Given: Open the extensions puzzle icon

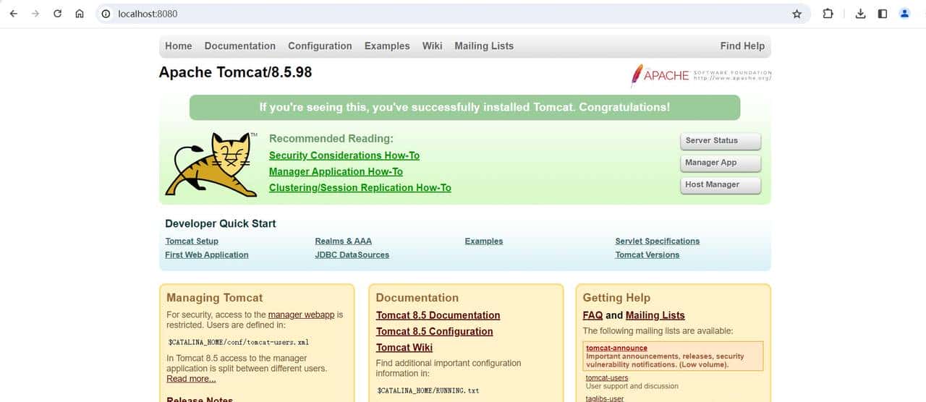Looking at the screenshot, I should coord(828,14).
